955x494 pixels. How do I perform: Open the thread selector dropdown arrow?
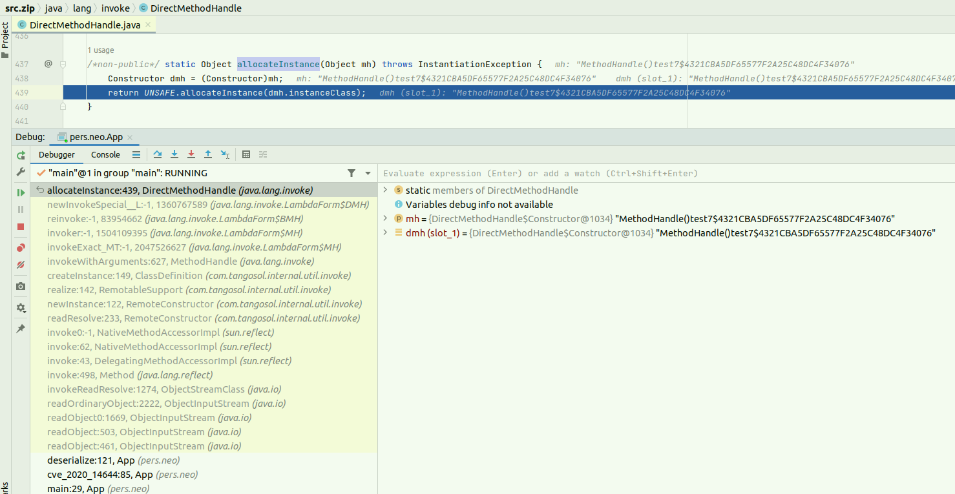click(368, 173)
